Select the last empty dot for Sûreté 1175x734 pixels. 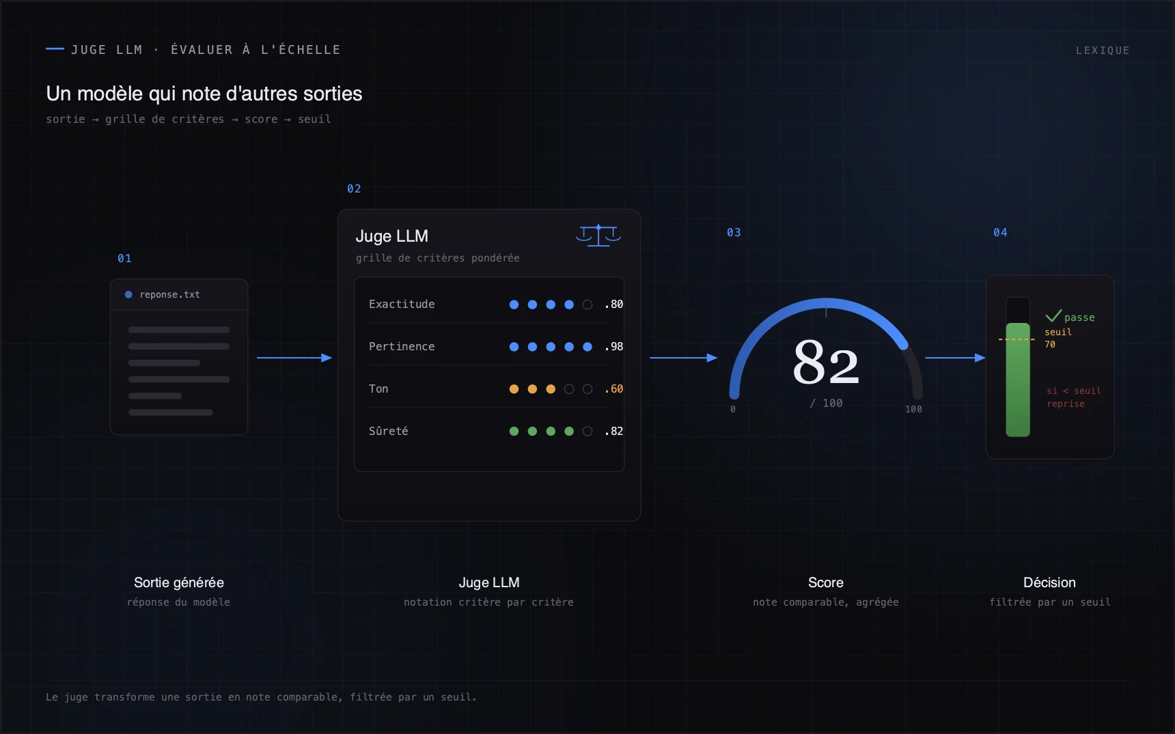point(587,432)
